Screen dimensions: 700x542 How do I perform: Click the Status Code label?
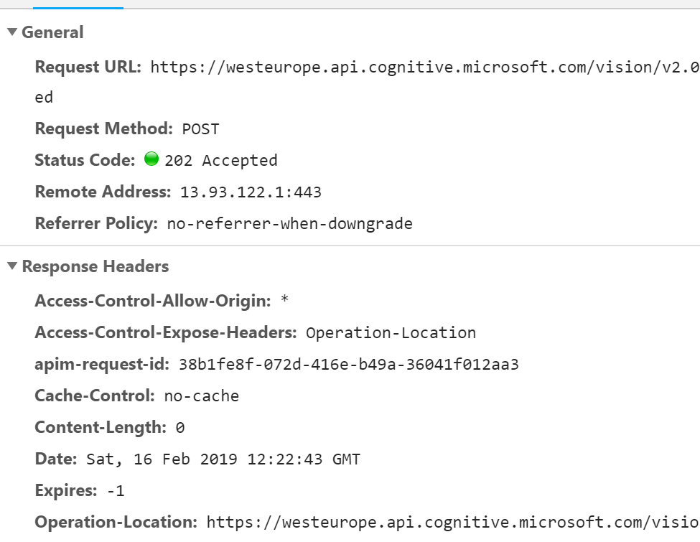[x=85, y=161]
